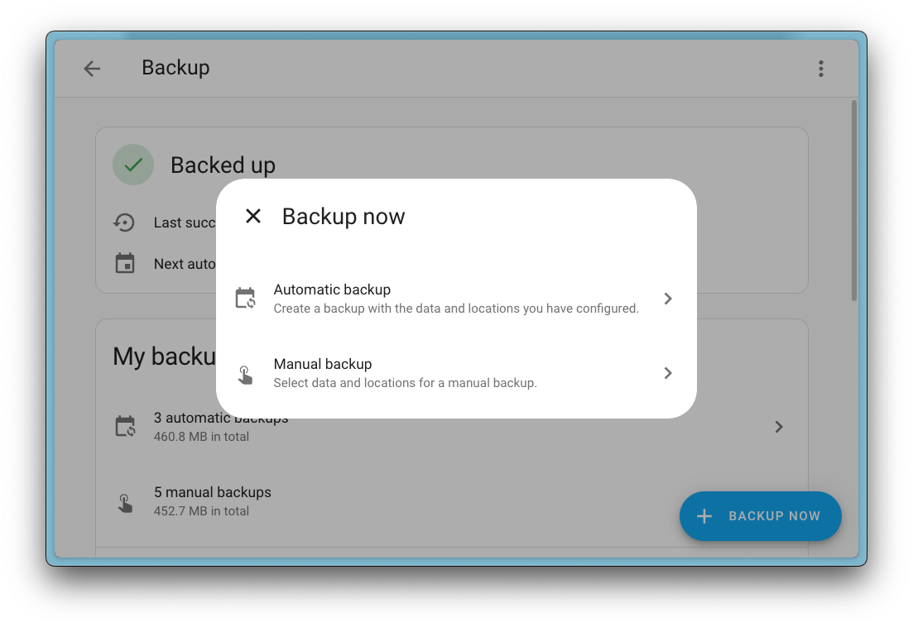913x627 pixels.
Task: Choose the Manual backup option
Action: (455, 371)
